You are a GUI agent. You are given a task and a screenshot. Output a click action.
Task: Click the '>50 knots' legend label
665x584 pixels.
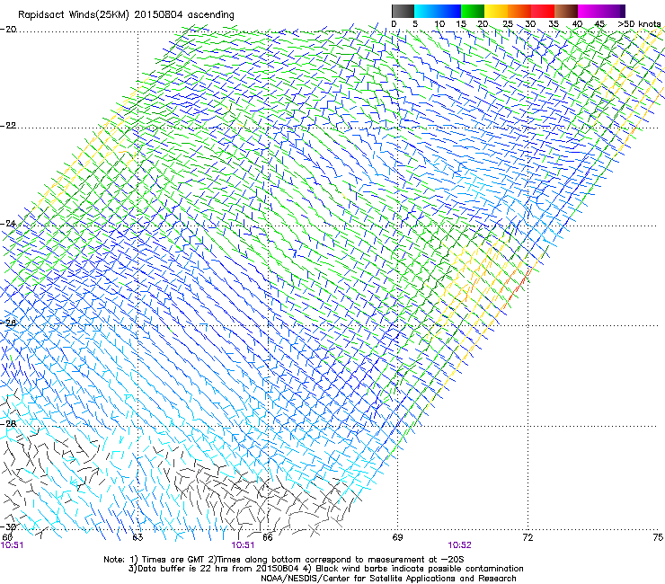[x=639, y=24]
